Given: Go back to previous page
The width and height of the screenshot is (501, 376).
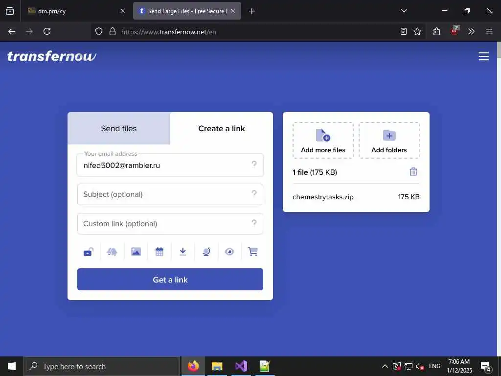Looking at the screenshot, I should pyautogui.click(x=12, y=31).
